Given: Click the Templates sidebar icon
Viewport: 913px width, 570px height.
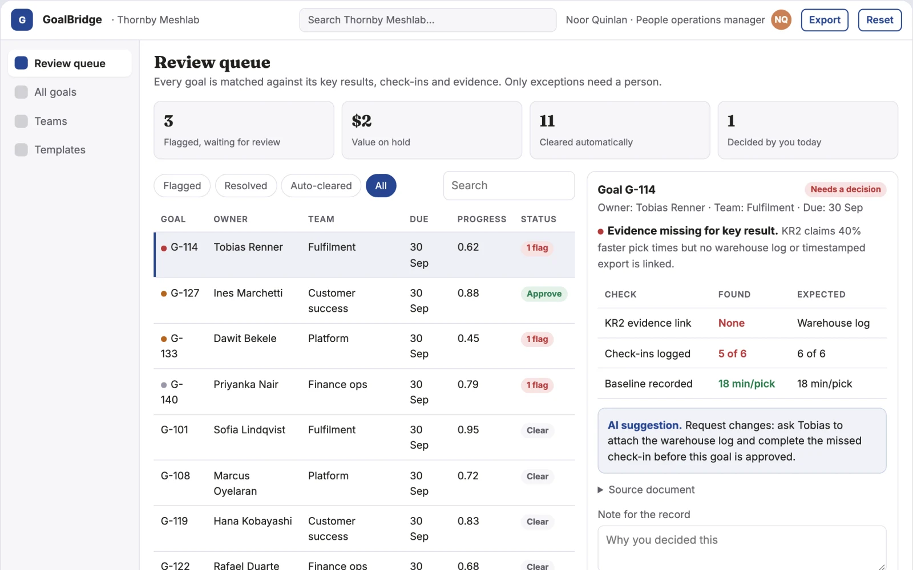Looking at the screenshot, I should pyautogui.click(x=21, y=149).
